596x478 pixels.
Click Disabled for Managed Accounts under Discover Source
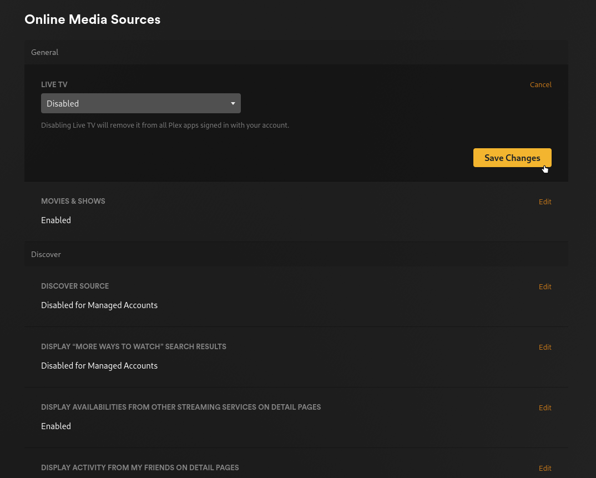[99, 305]
